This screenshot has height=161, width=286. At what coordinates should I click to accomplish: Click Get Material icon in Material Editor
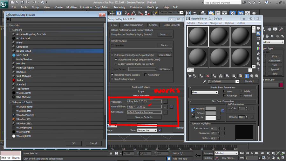[190, 76]
